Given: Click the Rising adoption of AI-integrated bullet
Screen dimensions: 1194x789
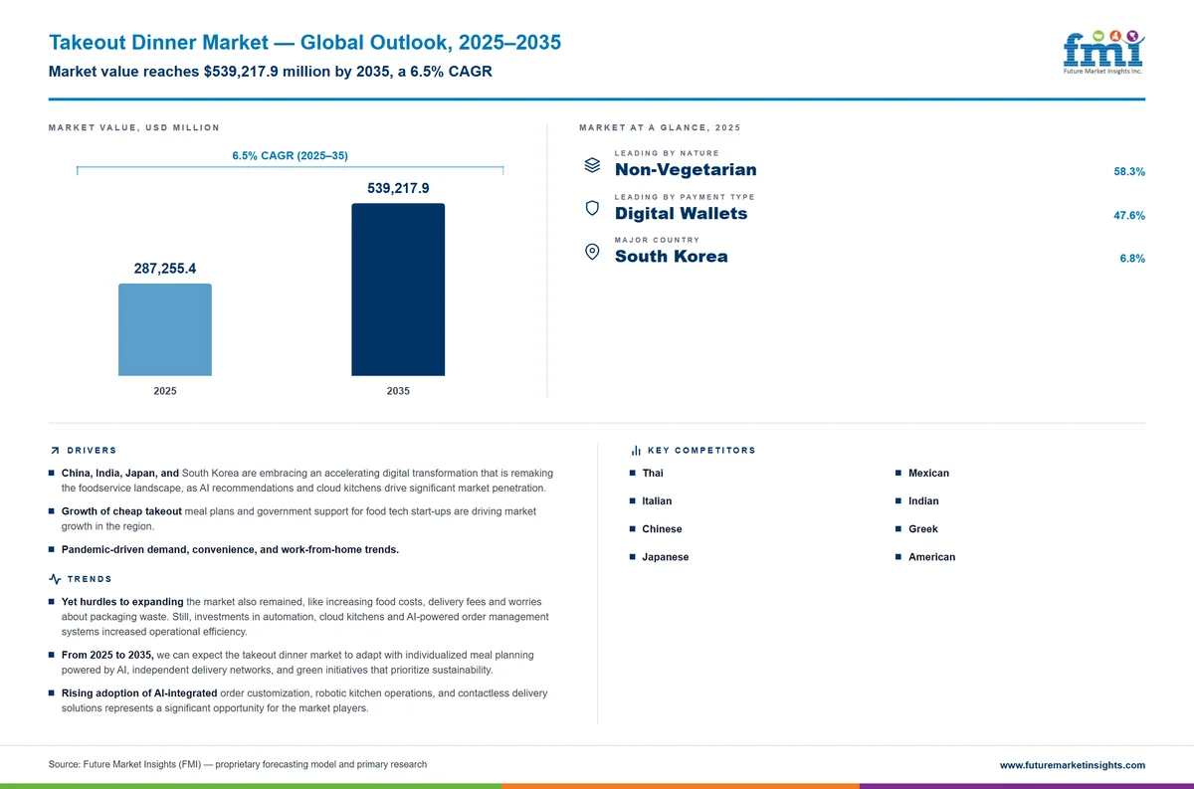Looking at the screenshot, I should 304,699.
